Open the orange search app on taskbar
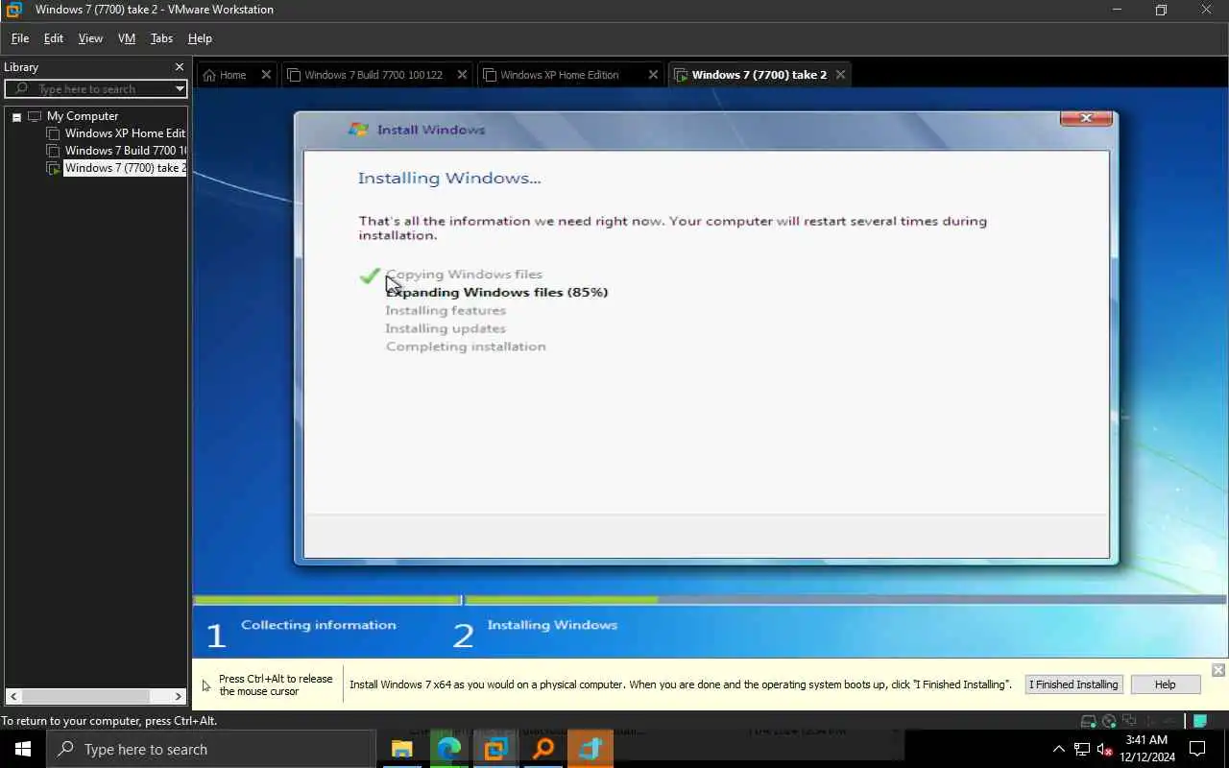 point(543,749)
